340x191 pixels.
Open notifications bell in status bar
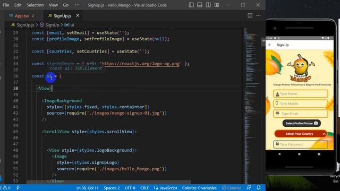[x=259, y=188]
